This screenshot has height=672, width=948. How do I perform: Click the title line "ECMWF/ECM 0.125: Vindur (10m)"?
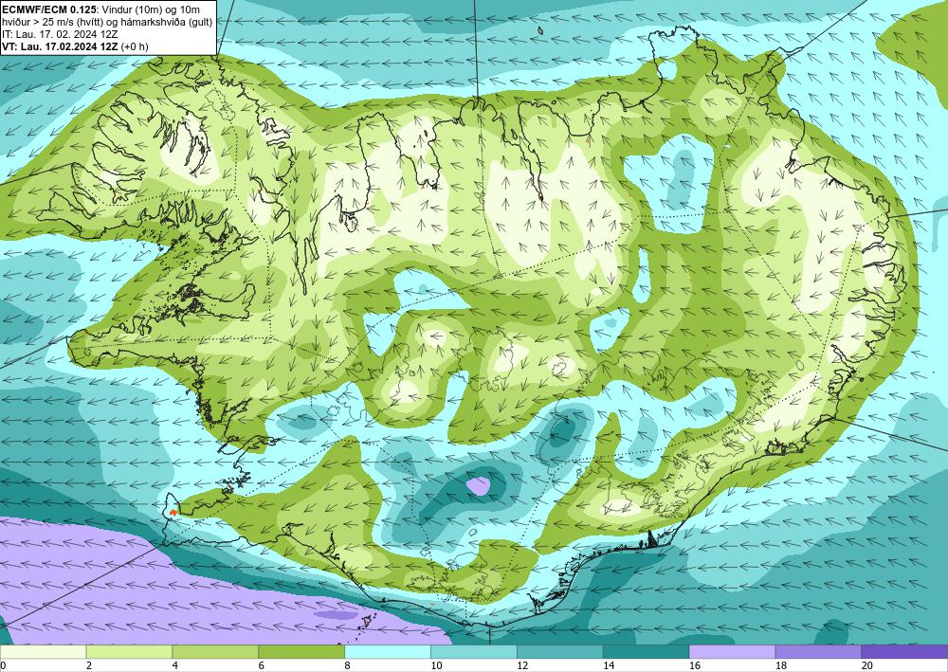100,9
